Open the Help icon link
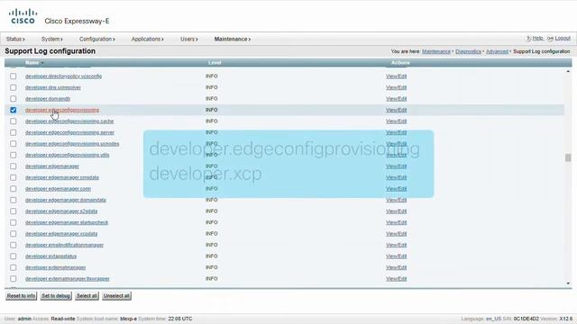 point(535,39)
